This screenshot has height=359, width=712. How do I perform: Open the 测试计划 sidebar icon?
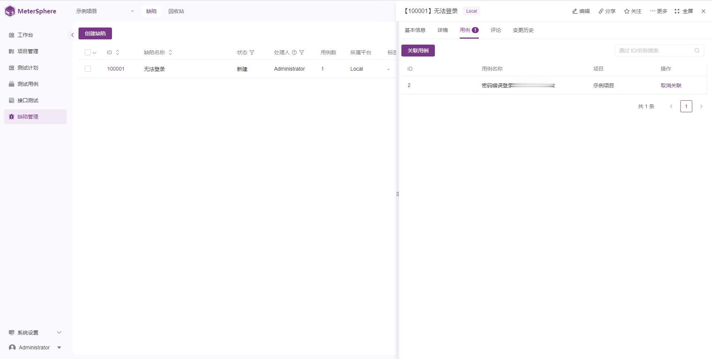click(x=12, y=68)
